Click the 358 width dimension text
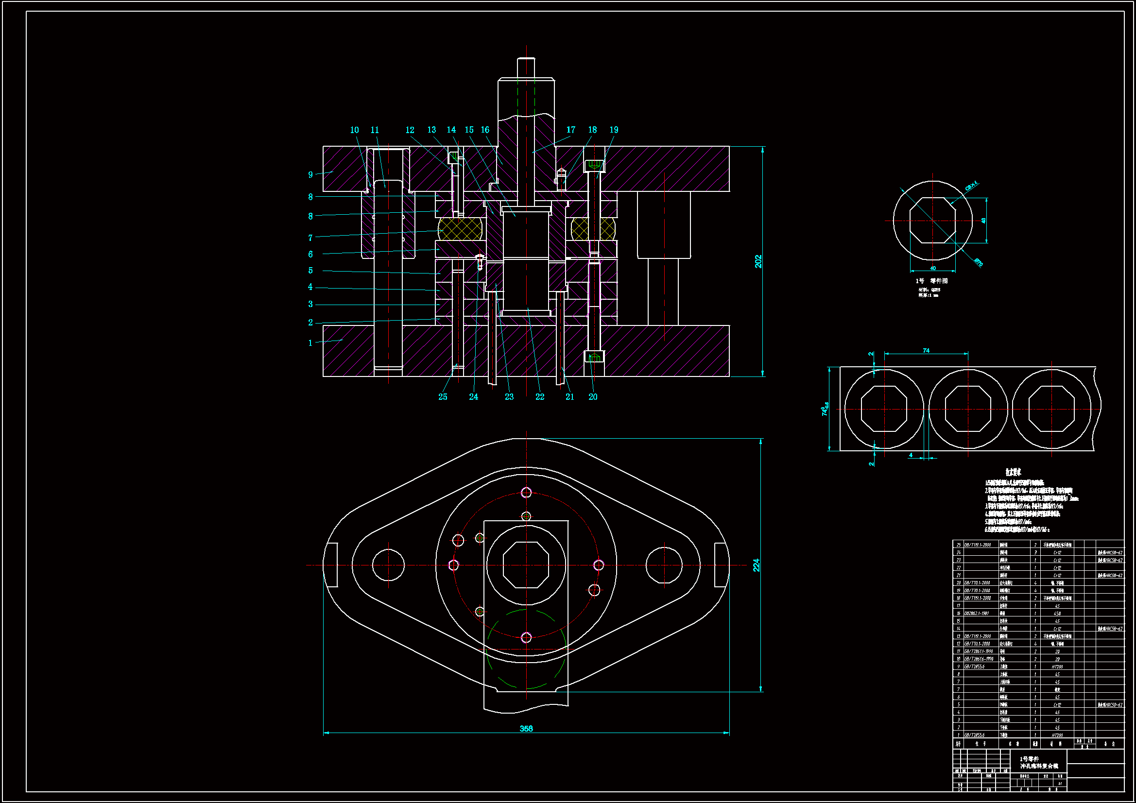1136x803 pixels. pyautogui.click(x=526, y=728)
